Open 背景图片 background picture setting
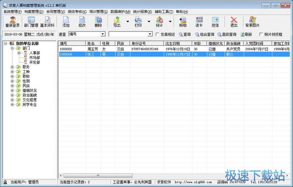 click(252, 22)
